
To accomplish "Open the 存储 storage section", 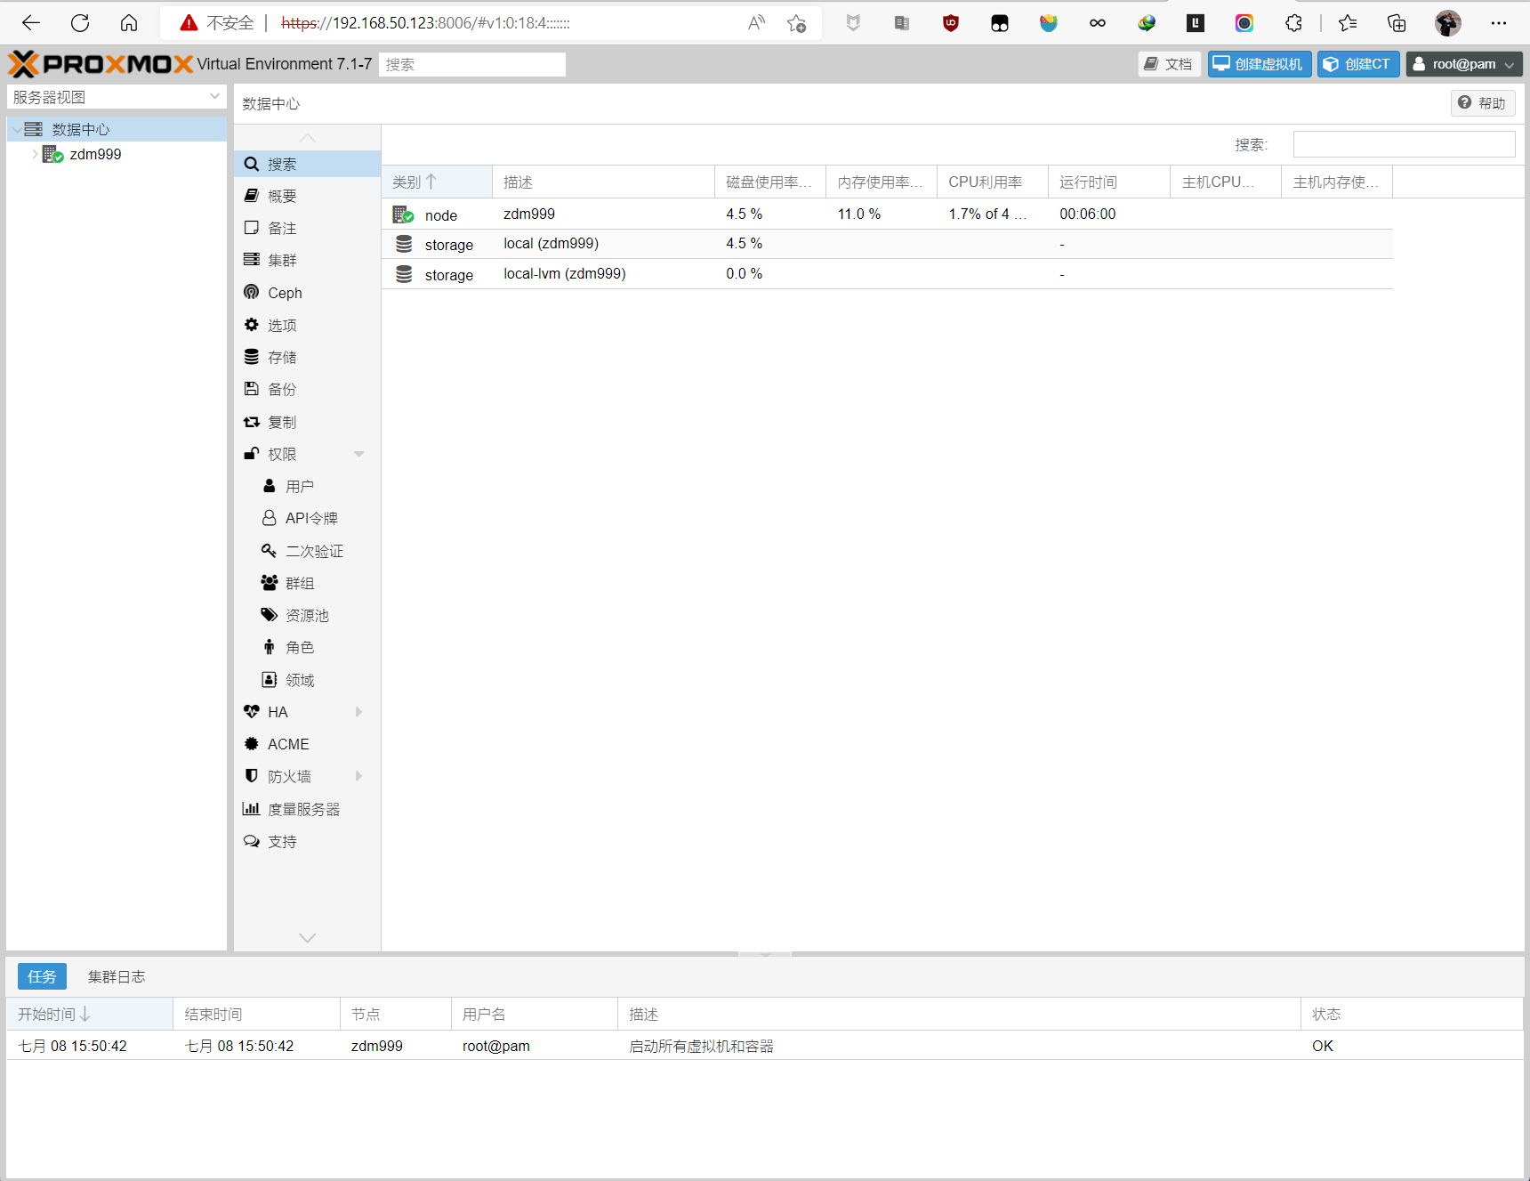I will pyautogui.click(x=282, y=357).
